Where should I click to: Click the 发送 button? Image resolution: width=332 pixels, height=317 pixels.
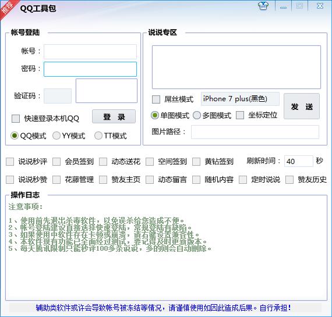point(302,106)
